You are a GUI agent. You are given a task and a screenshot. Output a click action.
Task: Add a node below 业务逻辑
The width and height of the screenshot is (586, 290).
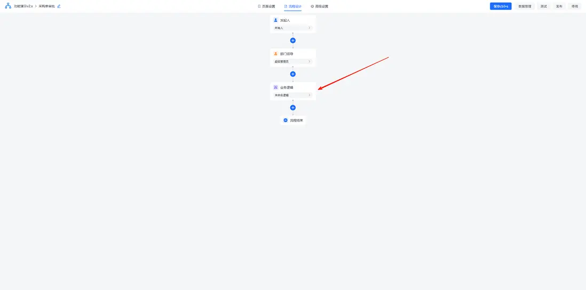(293, 108)
